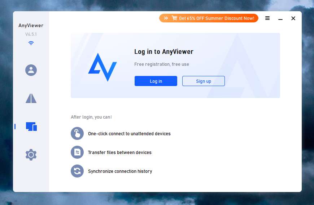Click the one-click connect hand icon

(77, 133)
